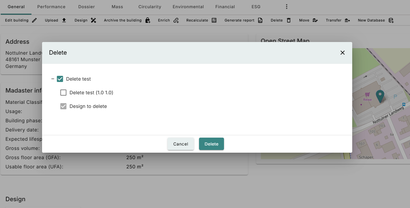This screenshot has height=208, width=410.
Task: Click Archive the building lock icon
Action: (147, 20)
